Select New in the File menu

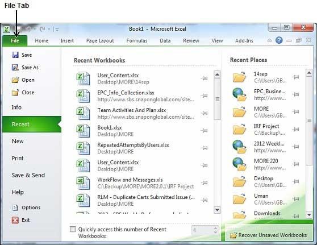(x=18, y=141)
